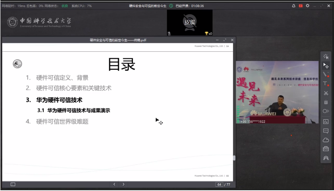
Task: Click the PDF vertical scrollbar handle
Action: 234,158
